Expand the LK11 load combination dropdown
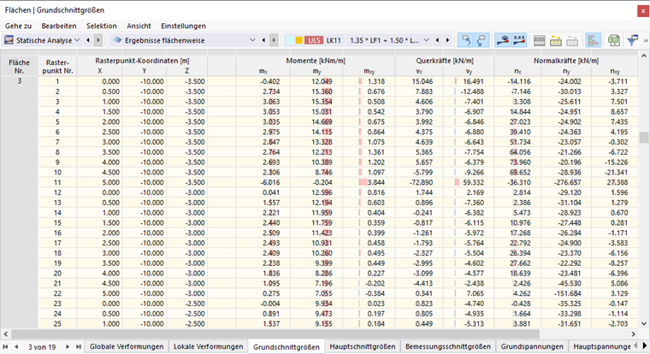 point(426,40)
